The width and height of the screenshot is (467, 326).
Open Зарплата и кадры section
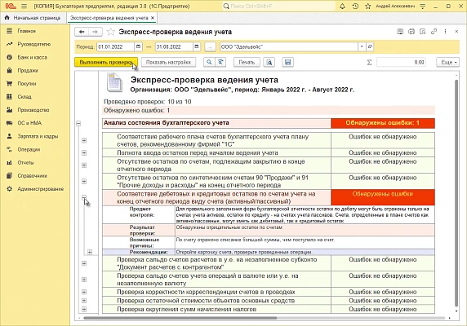coord(38,136)
